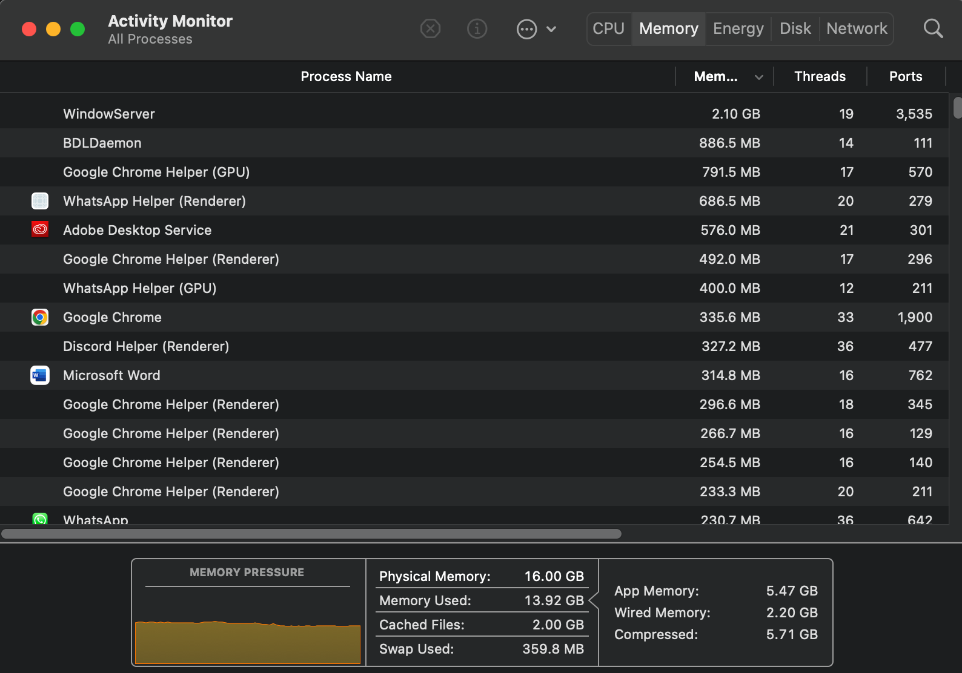Viewport: 962px width, 673px height.
Task: Click the ellipsis more-actions icon
Action: pos(526,28)
